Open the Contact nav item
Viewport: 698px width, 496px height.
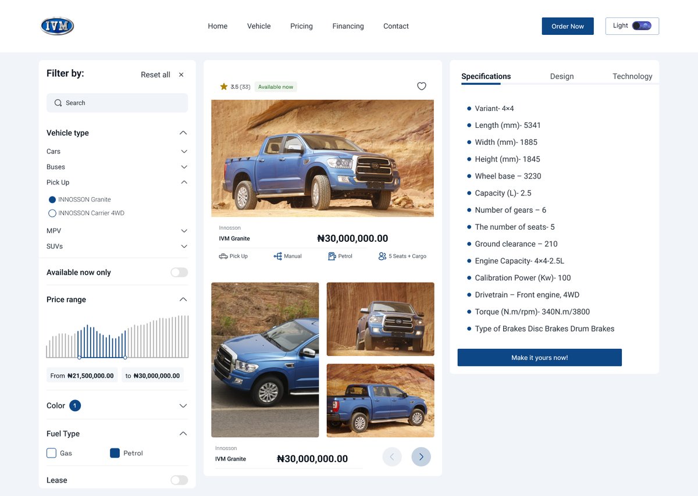396,26
